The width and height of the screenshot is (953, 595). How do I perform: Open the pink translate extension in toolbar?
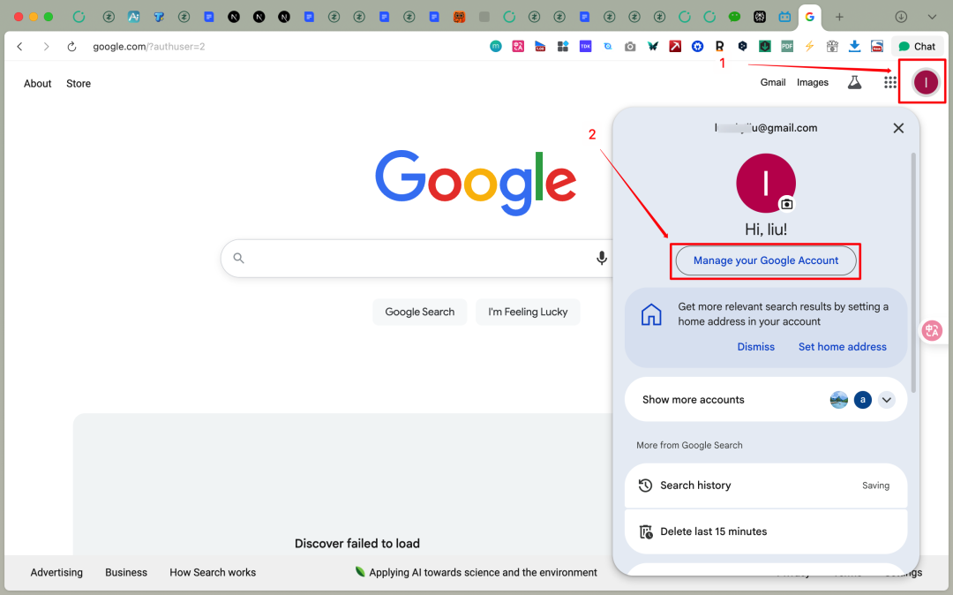pos(518,46)
